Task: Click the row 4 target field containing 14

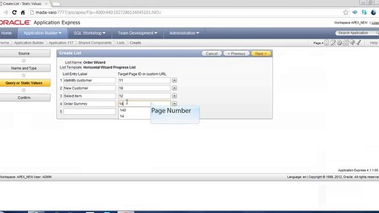Action: [144, 104]
